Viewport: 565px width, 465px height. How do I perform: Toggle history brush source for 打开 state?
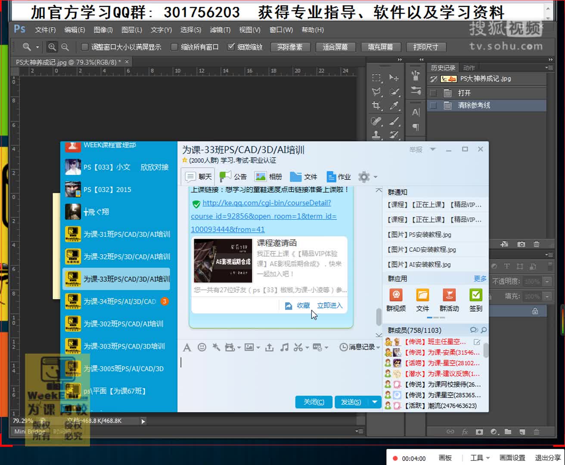tap(433, 93)
